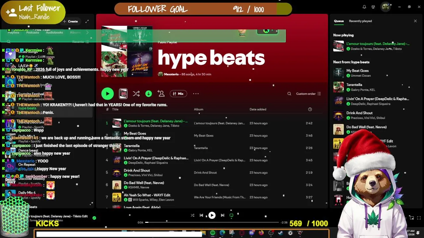Click the invite collaborators icon
The height and width of the screenshot is (238, 424).
tap(161, 94)
